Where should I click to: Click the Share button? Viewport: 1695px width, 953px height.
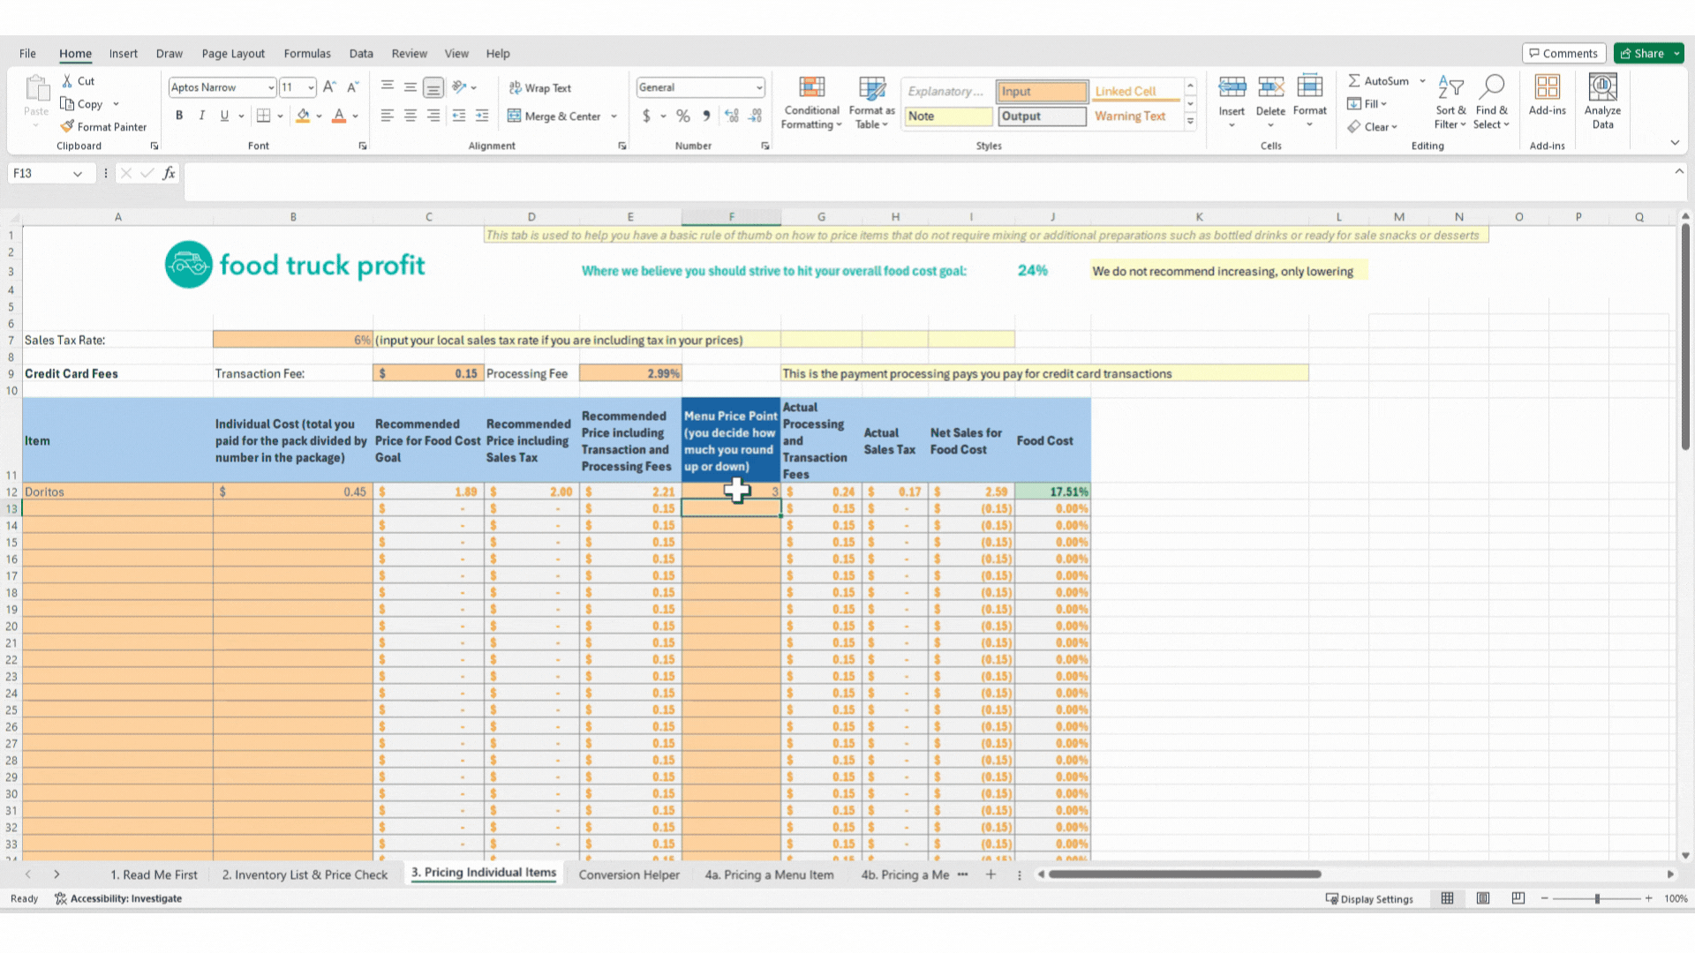1641,54
